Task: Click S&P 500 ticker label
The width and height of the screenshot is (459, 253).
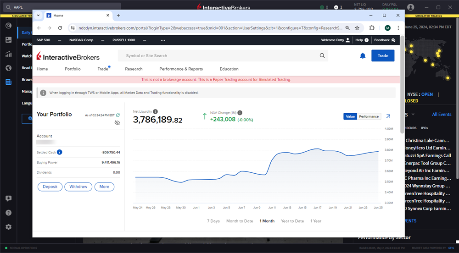Action: click(x=43, y=40)
